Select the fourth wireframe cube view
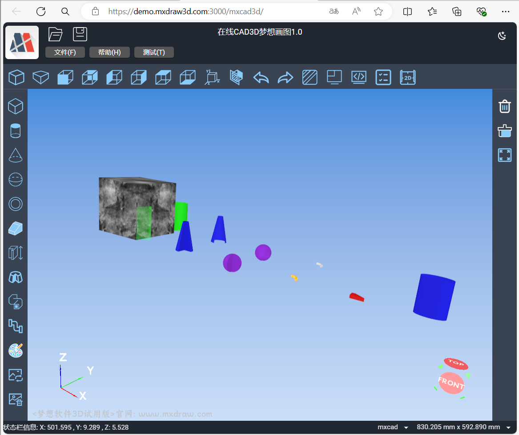 coord(90,77)
